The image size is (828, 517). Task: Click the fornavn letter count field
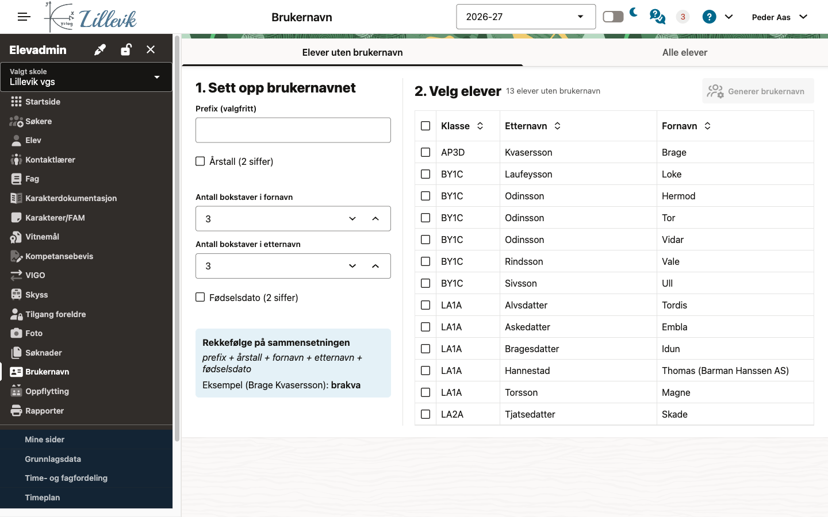[x=293, y=219]
